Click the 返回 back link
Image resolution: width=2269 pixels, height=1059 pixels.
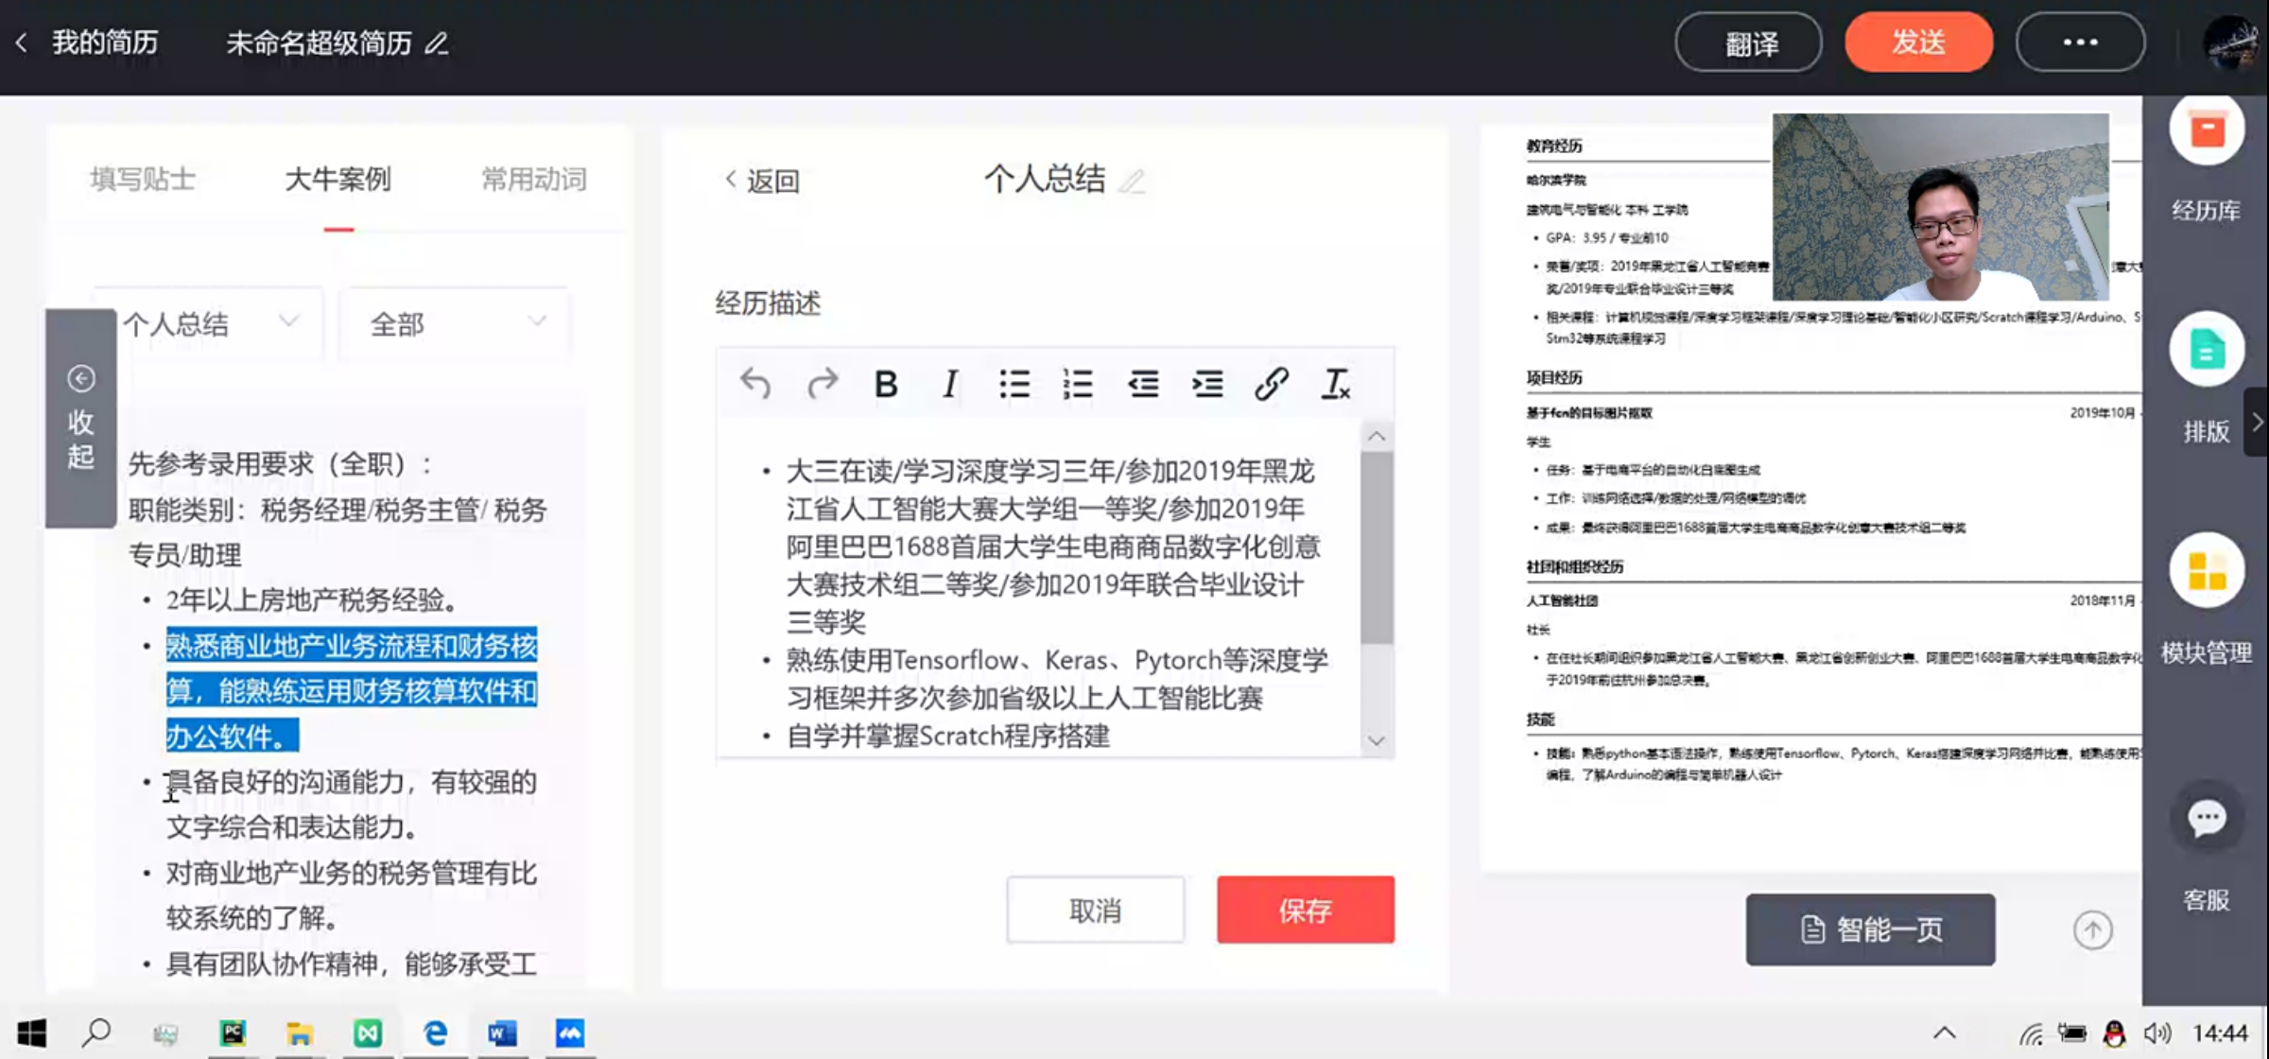click(763, 180)
